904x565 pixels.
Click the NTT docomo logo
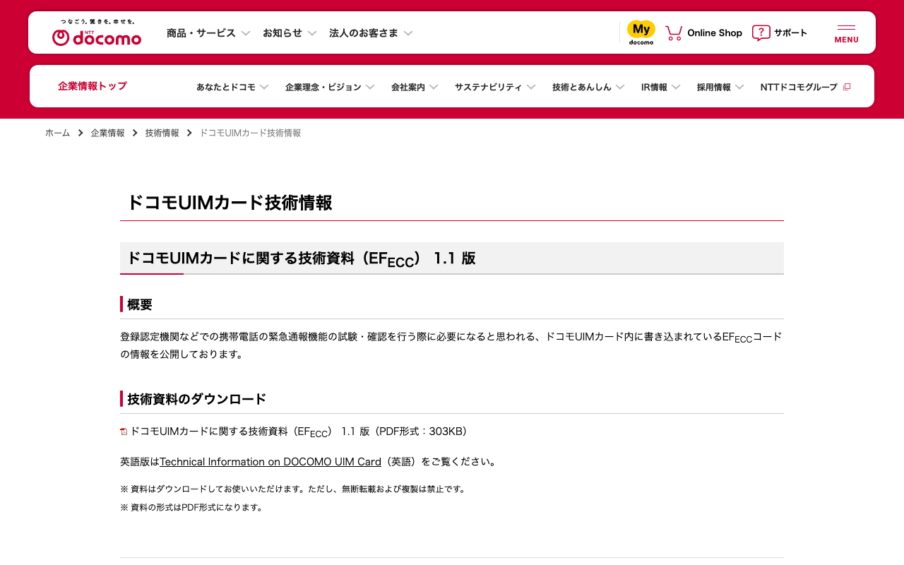coord(97,32)
